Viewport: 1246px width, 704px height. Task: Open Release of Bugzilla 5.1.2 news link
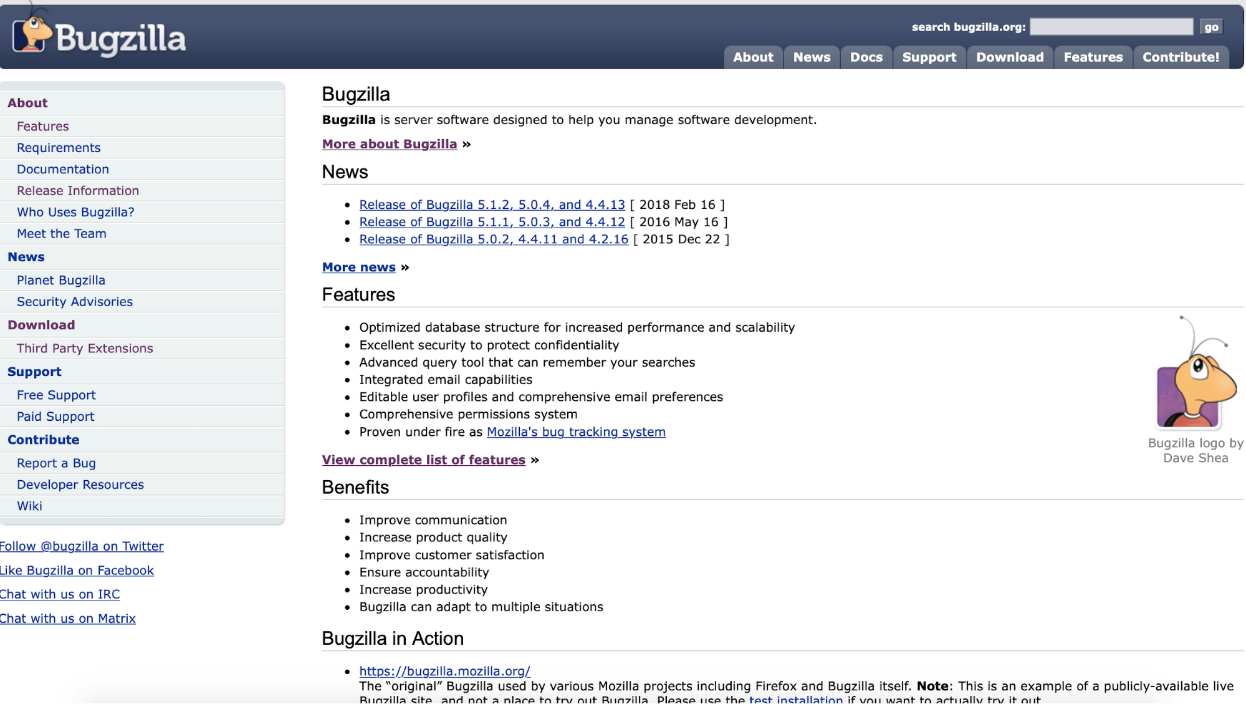pos(492,205)
